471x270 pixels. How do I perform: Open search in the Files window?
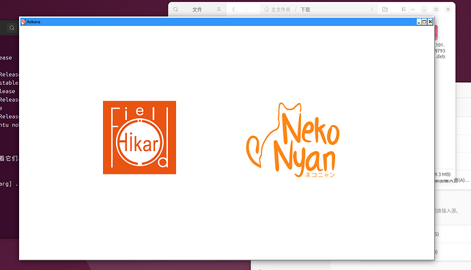point(175,10)
